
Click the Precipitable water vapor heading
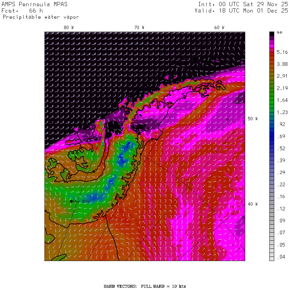click(x=41, y=17)
